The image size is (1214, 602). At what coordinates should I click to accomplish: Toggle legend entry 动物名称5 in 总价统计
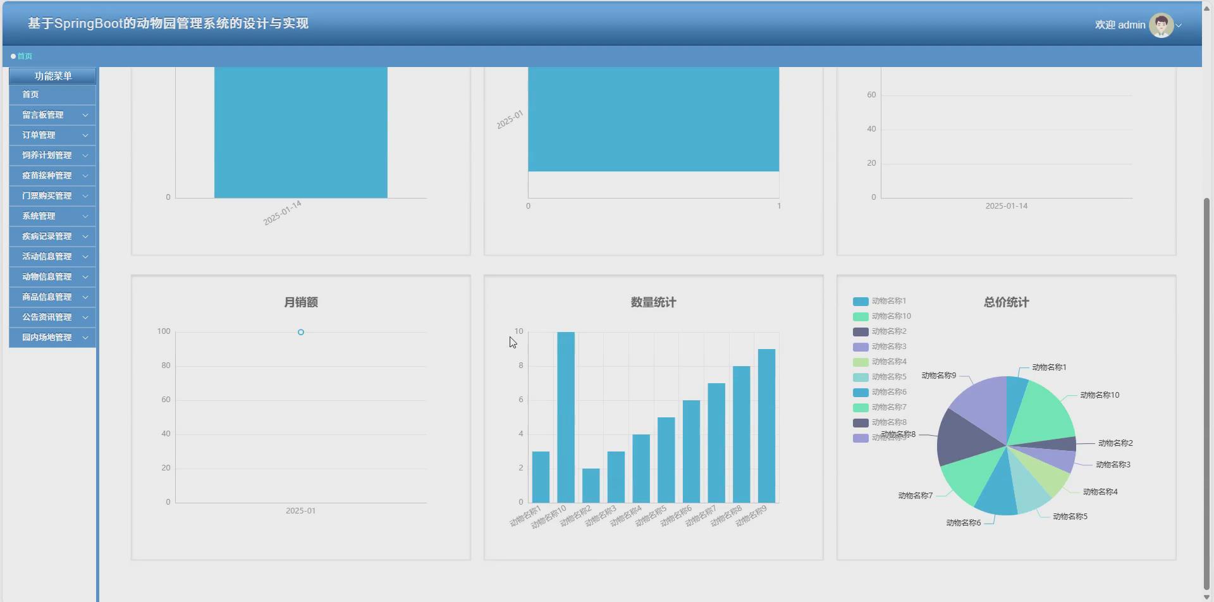(880, 377)
